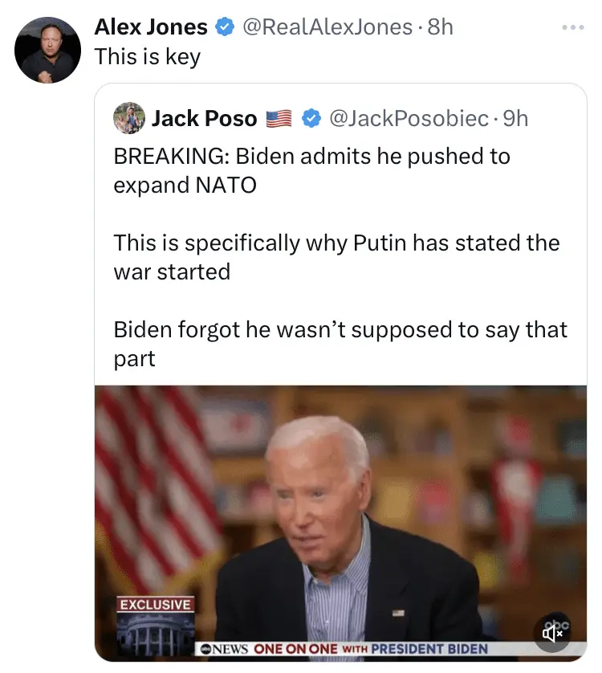Click the US flag emoji by Jack Poso
The width and height of the screenshot is (602, 673).
pos(279,119)
